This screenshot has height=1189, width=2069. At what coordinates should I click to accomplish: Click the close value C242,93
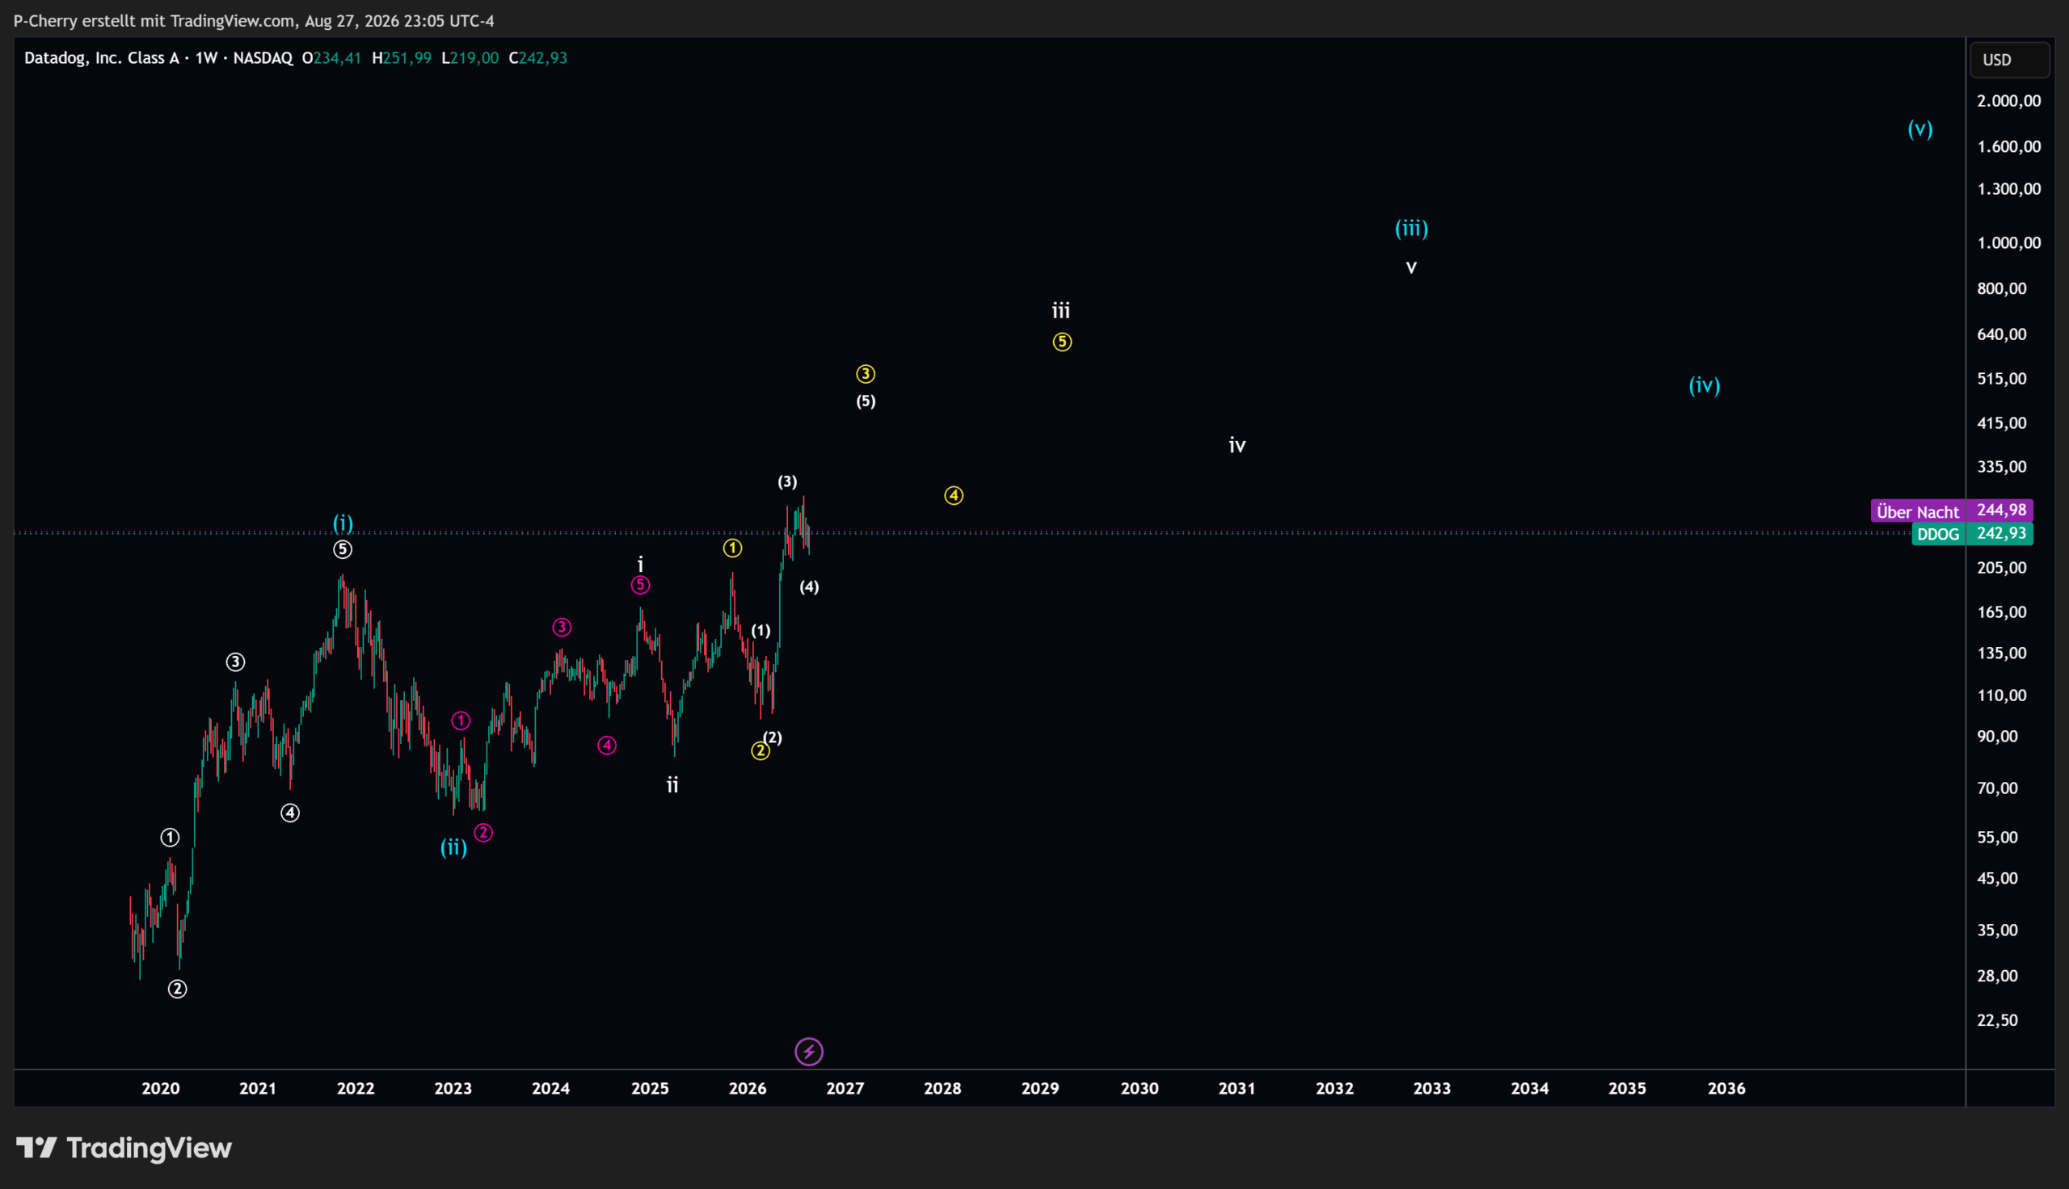click(538, 58)
